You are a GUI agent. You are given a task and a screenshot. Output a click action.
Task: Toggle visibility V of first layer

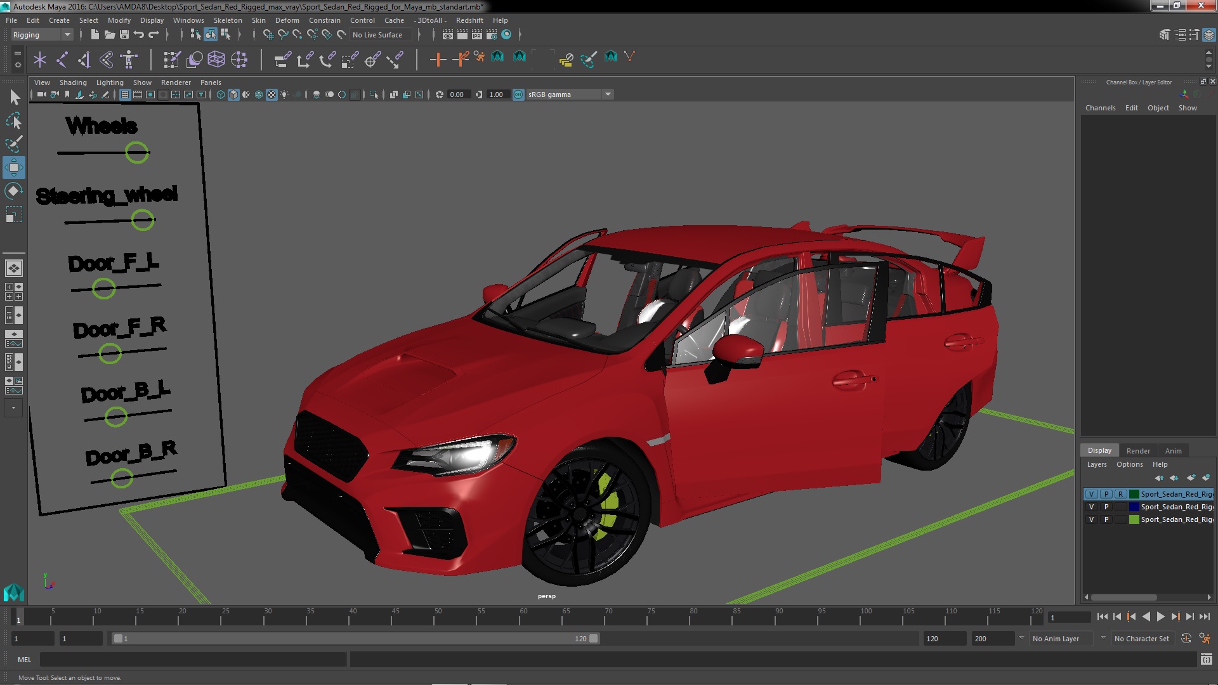tap(1091, 494)
